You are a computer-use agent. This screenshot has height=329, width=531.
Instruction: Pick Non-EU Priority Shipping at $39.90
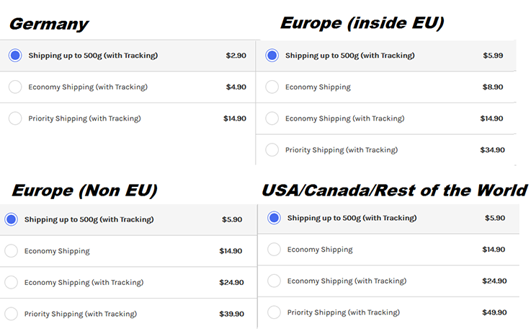pos(11,314)
